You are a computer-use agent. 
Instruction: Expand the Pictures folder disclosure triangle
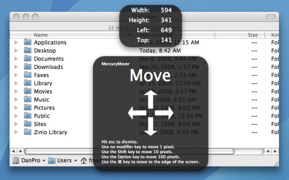[16, 108]
